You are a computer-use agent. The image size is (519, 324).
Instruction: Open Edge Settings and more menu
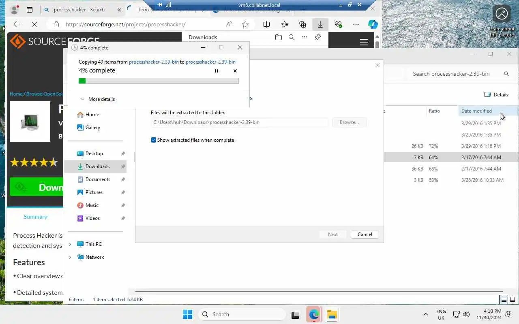pos(356,24)
